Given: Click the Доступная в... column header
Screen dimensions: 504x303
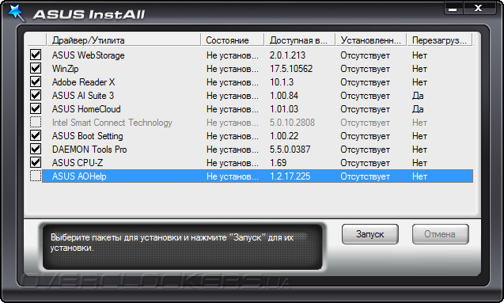Looking at the screenshot, I should [300, 40].
